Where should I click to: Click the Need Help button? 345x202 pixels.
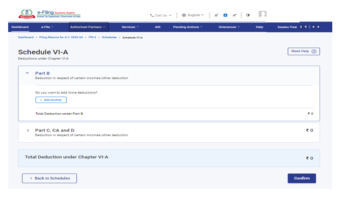coord(304,52)
